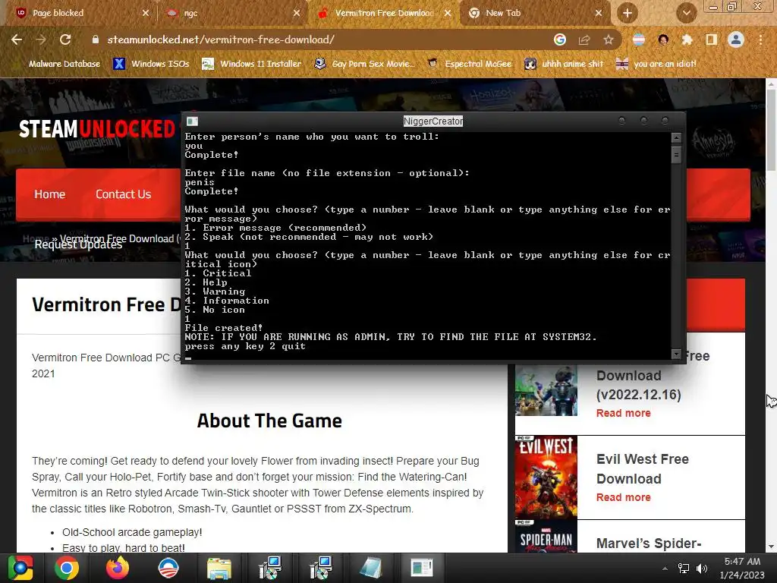Go back to the previous page

tap(17, 39)
